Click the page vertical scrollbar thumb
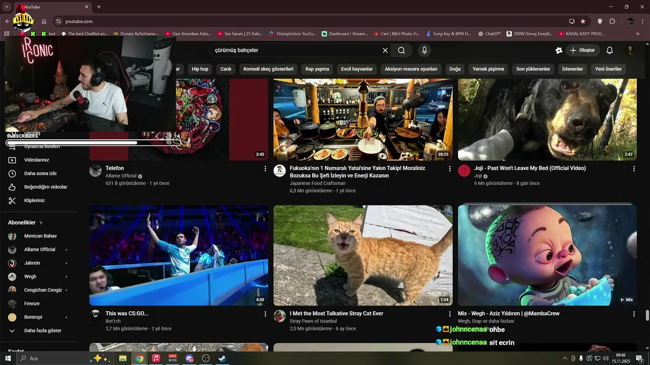The height and width of the screenshot is (365, 650). pyautogui.click(x=647, y=315)
